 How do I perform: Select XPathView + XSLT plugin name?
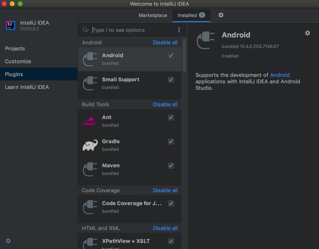point(126,241)
